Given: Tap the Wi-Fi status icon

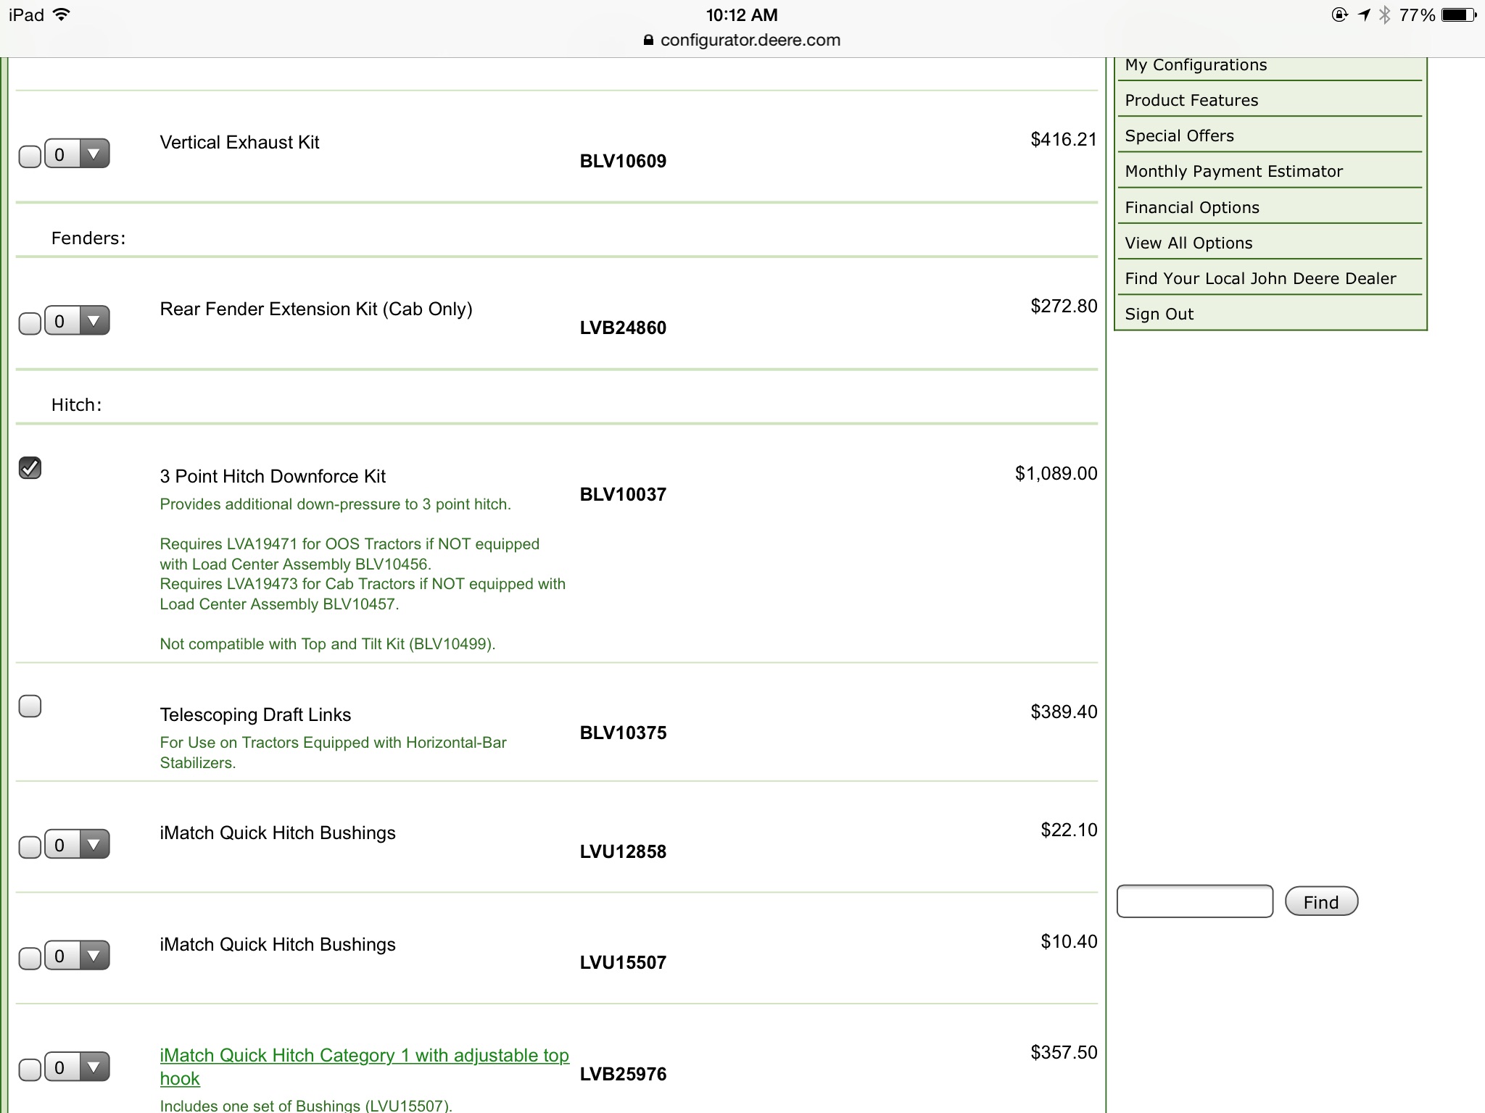Looking at the screenshot, I should pos(62,14).
